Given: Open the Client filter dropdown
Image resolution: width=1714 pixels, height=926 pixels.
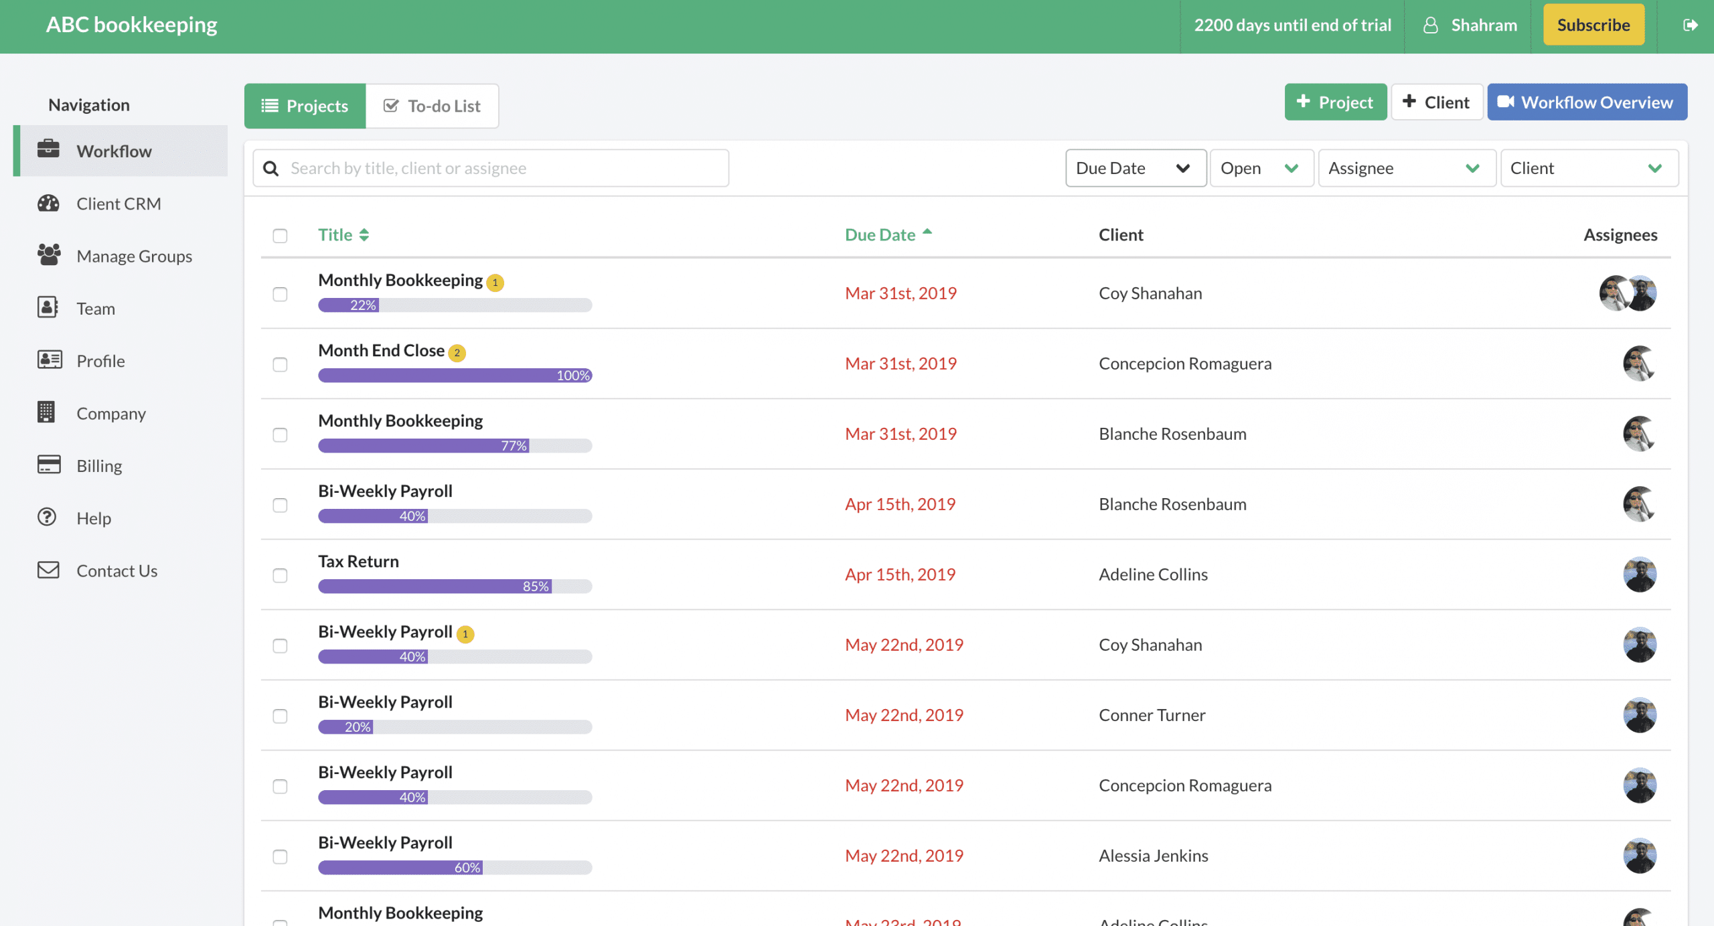Looking at the screenshot, I should 1589,167.
